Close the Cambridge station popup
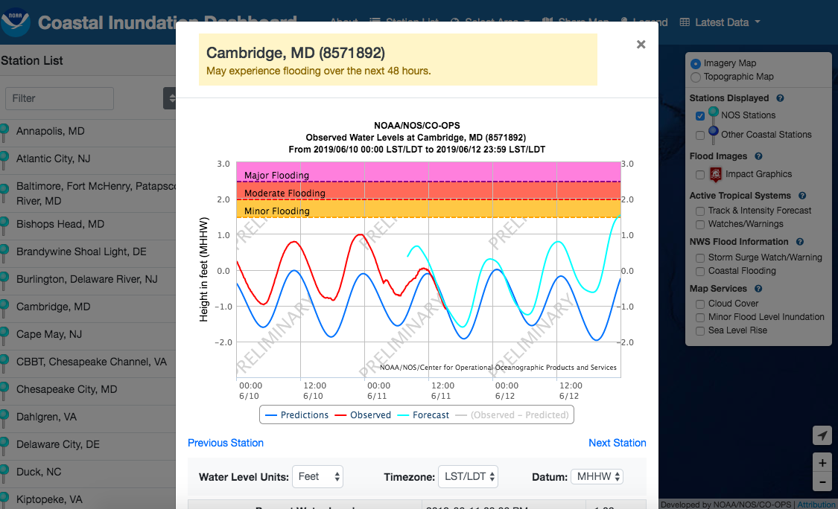Viewport: 838px width, 509px height. (641, 45)
